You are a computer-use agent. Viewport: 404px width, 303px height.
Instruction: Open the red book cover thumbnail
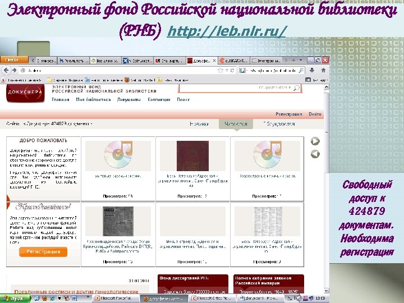192,156
